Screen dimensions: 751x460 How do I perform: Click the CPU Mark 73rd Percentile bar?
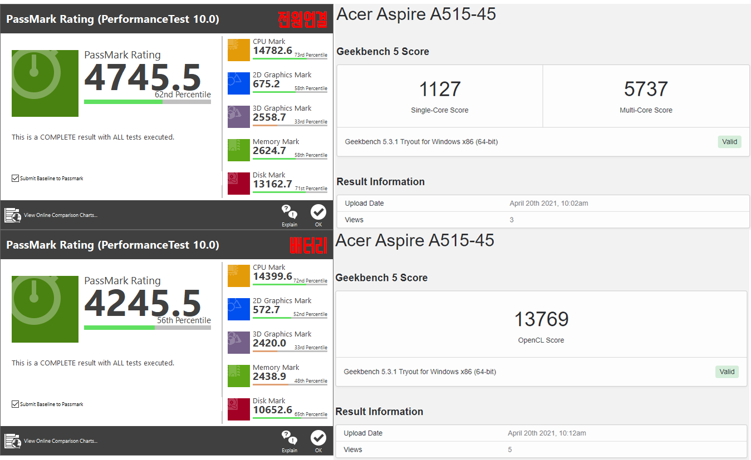[x=290, y=58]
